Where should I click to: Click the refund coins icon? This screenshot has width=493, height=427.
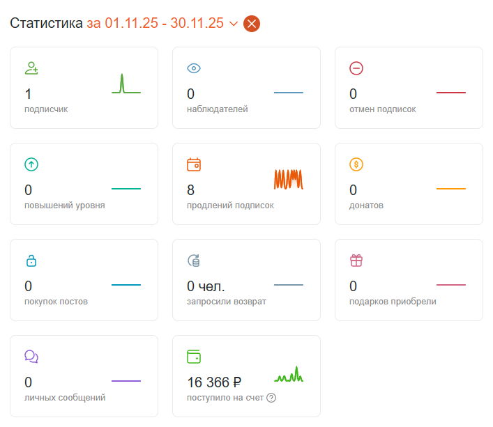[194, 261]
